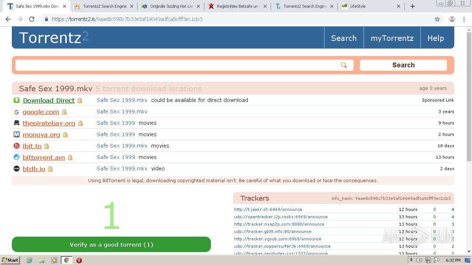Open tracker http://tracker.nyap2p.com:8080/announce

tap(279, 224)
